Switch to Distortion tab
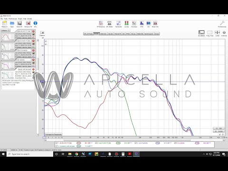Image resolution: width=228 pixels, height=171 pixels. coord(103,34)
